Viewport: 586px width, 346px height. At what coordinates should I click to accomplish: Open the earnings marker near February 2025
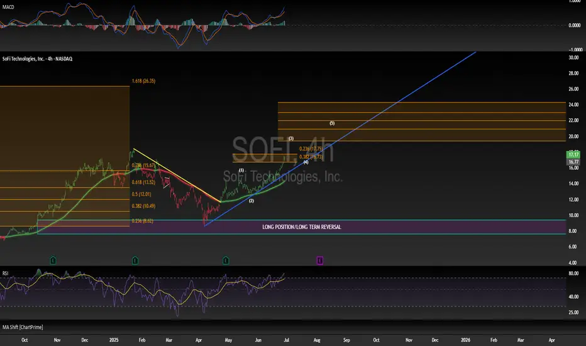135,260
